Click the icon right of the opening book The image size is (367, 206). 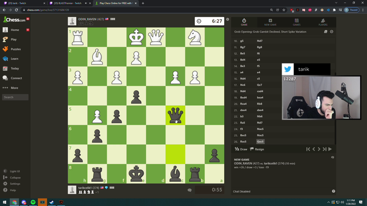click(x=331, y=31)
